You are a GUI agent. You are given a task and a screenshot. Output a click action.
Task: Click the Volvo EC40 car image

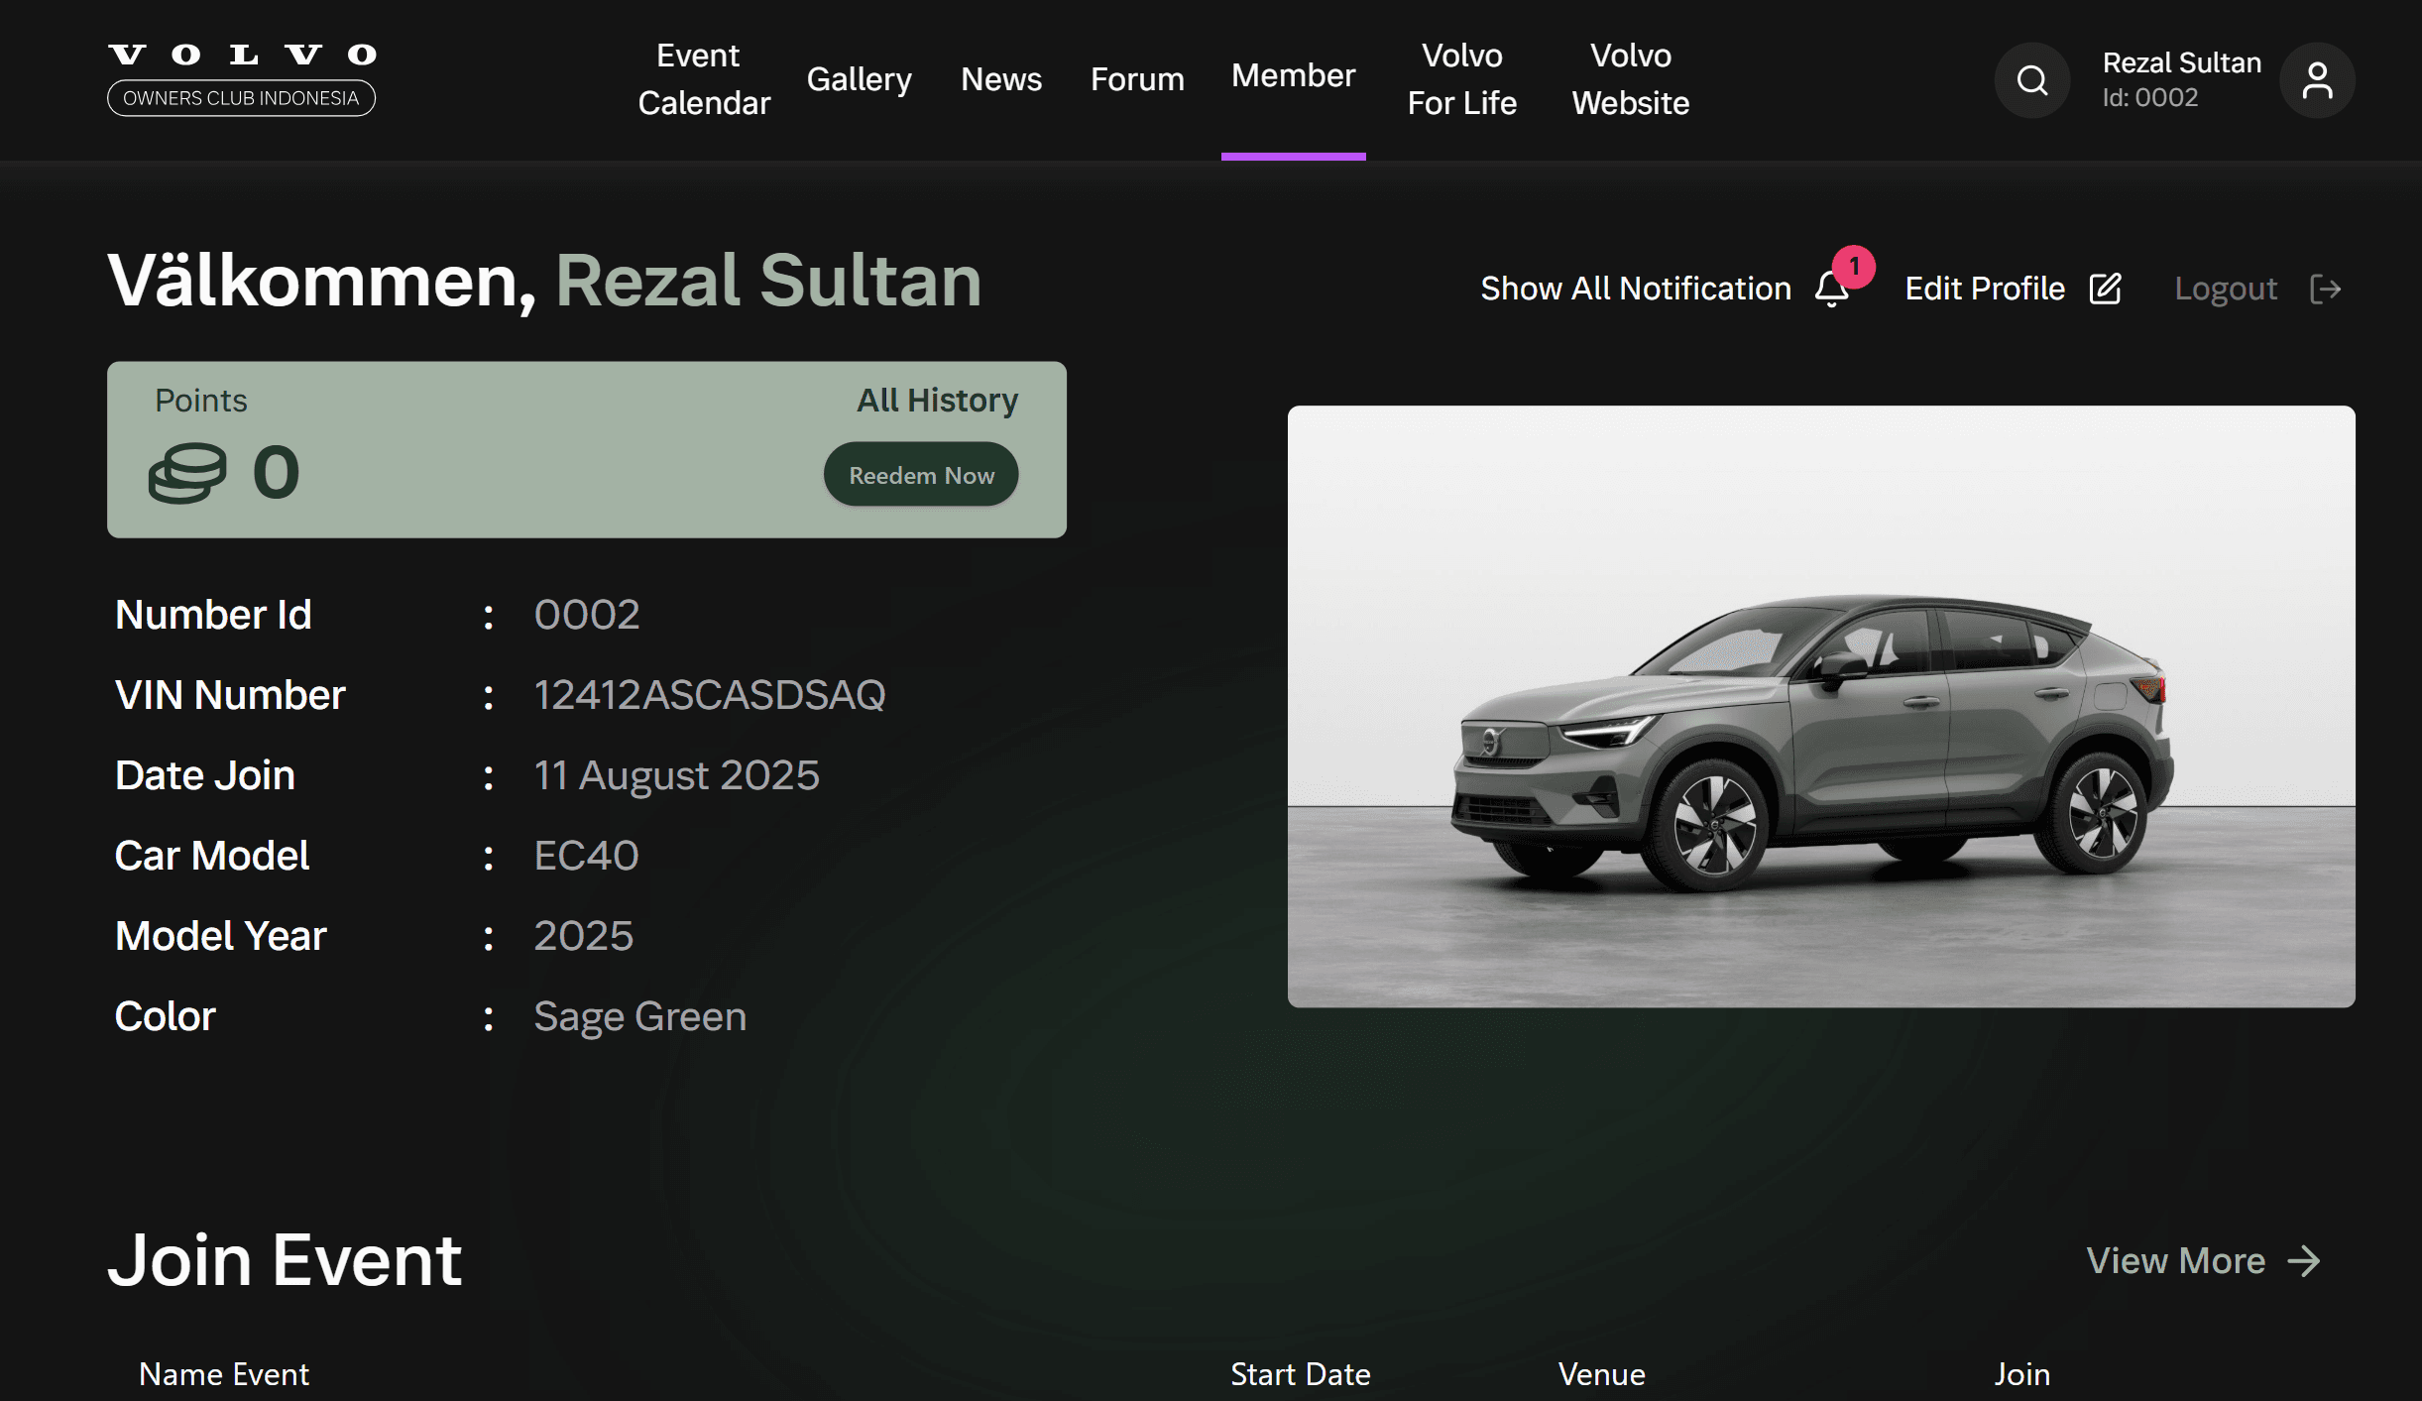tap(1820, 707)
